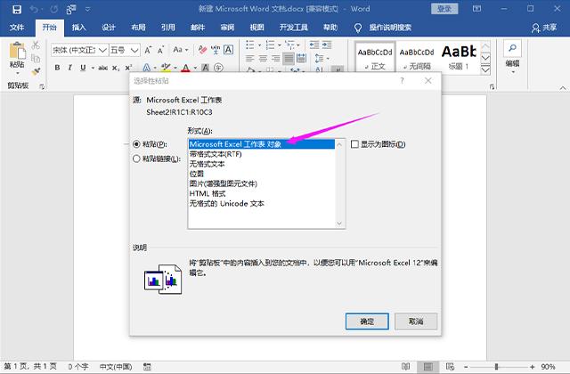Expand the bullet list dropdown arrow
This screenshot has height=374, width=570.
[259, 45]
